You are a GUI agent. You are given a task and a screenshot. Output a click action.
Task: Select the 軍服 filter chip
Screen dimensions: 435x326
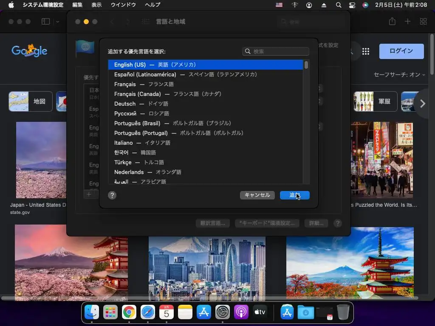point(376,101)
